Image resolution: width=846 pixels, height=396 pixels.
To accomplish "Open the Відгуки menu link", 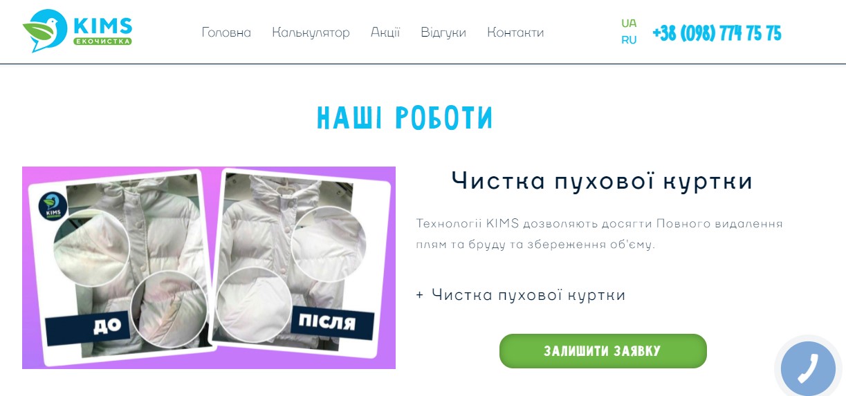I will pyautogui.click(x=443, y=32).
